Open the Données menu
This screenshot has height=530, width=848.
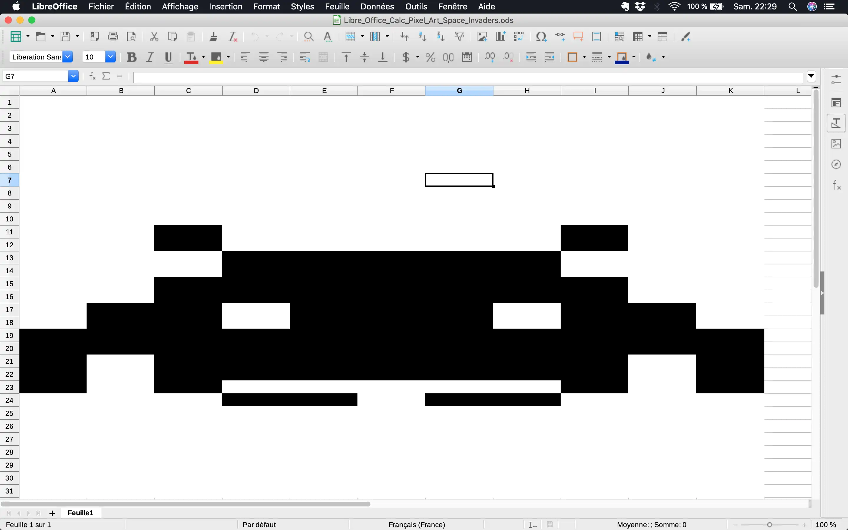(x=377, y=6)
